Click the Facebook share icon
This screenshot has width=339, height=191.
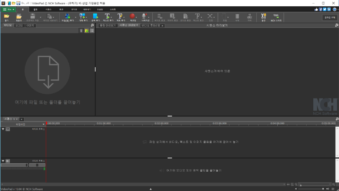tap(321, 9)
